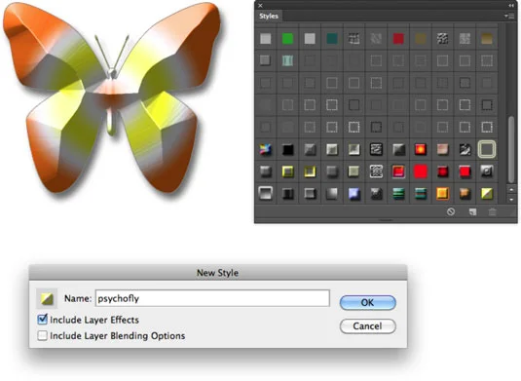Click the Clear Style icon in Styles panel
This screenshot has height=381, width=521.
(x=451, y=211)
